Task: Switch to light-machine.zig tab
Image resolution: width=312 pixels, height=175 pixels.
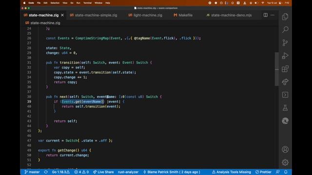Action: tap(145, 15)
